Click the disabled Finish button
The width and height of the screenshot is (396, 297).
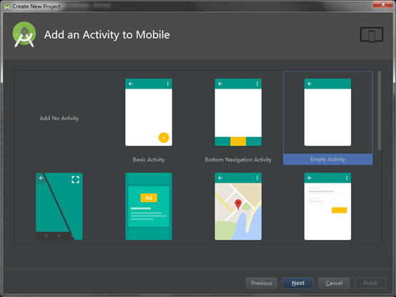click(x=370, y=283)
